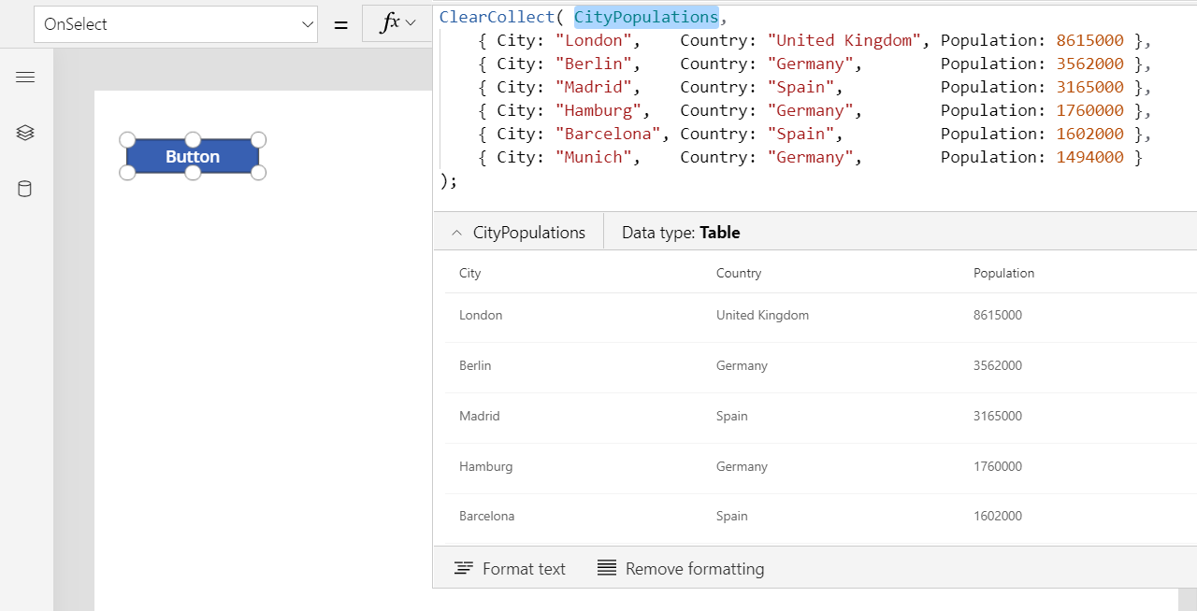
Task: Click the ClearCollect function name in formula
Action: click(496, 18)
